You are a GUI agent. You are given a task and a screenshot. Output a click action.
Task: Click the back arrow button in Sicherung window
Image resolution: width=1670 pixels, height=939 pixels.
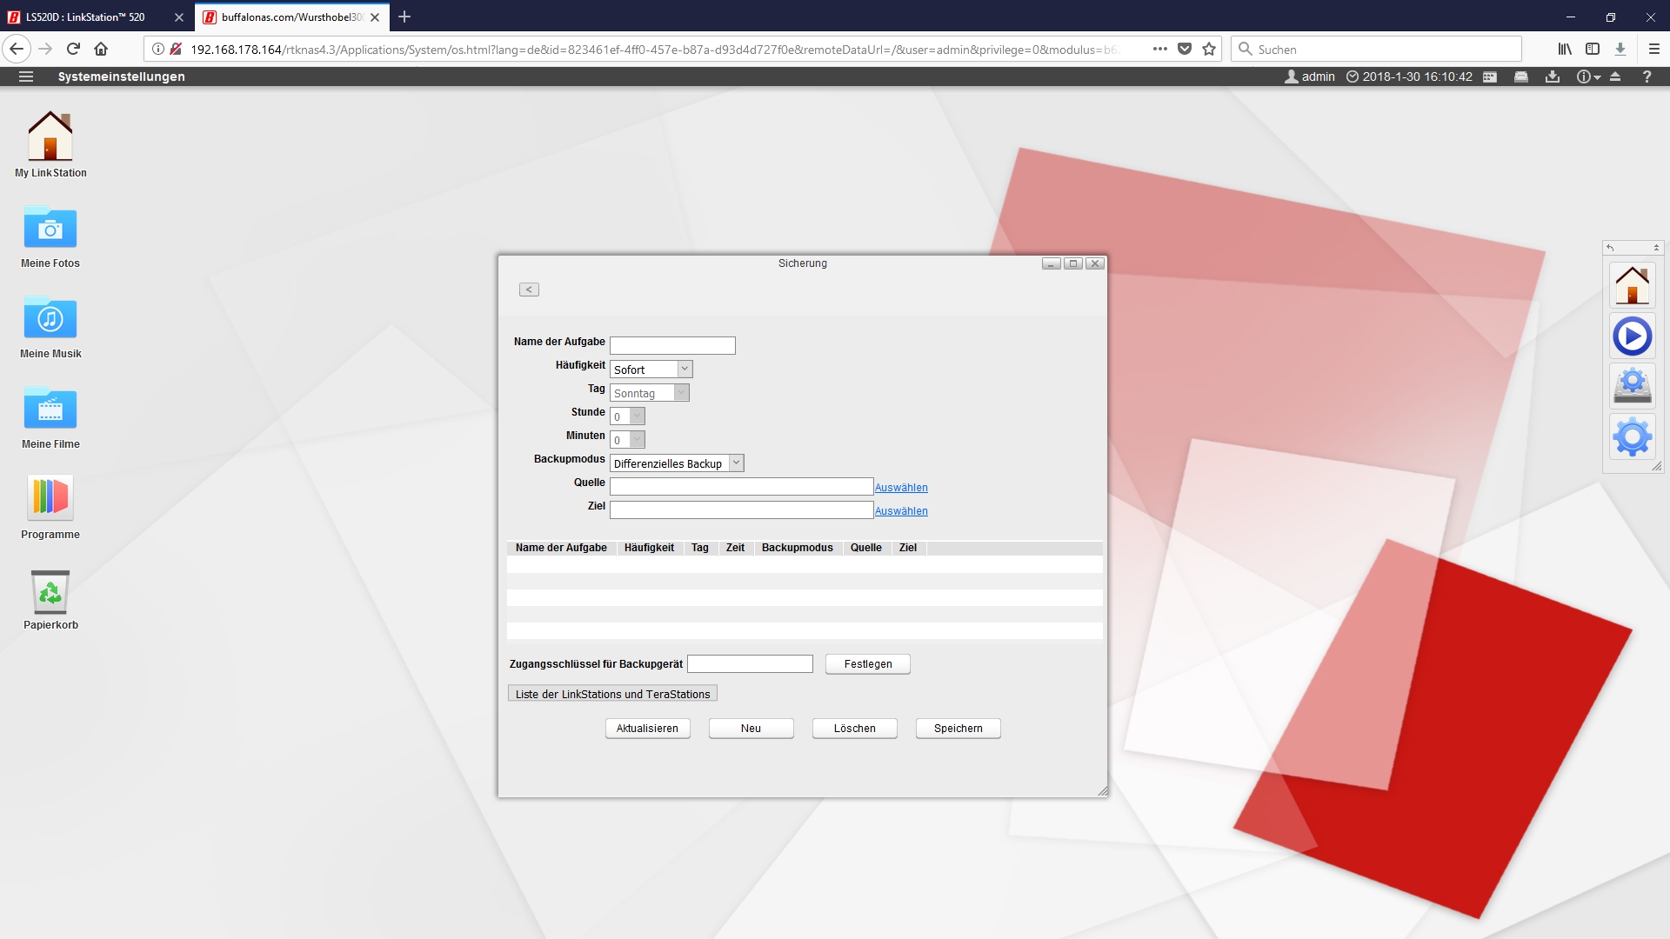[529, 290]
